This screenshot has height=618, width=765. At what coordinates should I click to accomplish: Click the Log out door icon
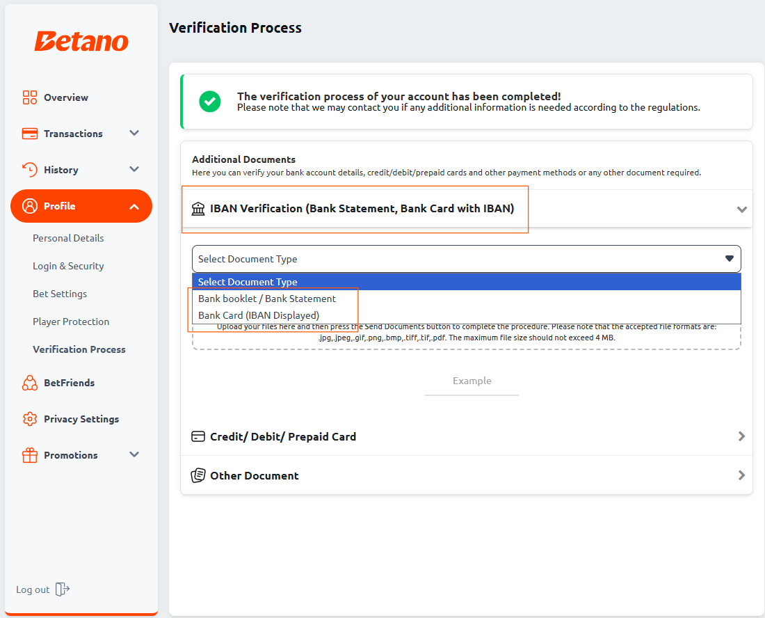(63, 589)
